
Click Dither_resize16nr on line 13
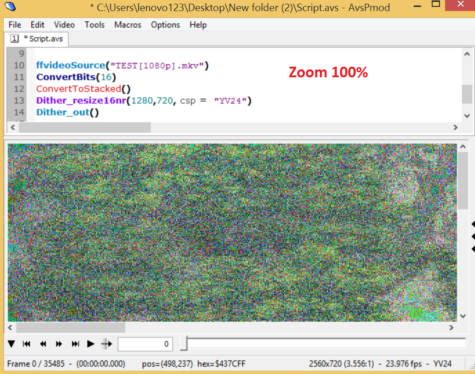[x=81, y=100]
